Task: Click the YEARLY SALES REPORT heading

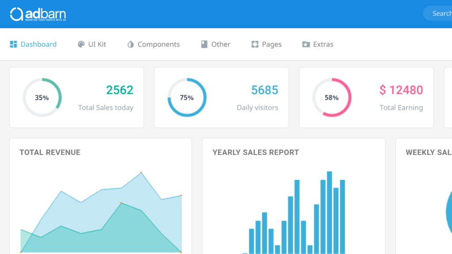Action: (256, 152)
